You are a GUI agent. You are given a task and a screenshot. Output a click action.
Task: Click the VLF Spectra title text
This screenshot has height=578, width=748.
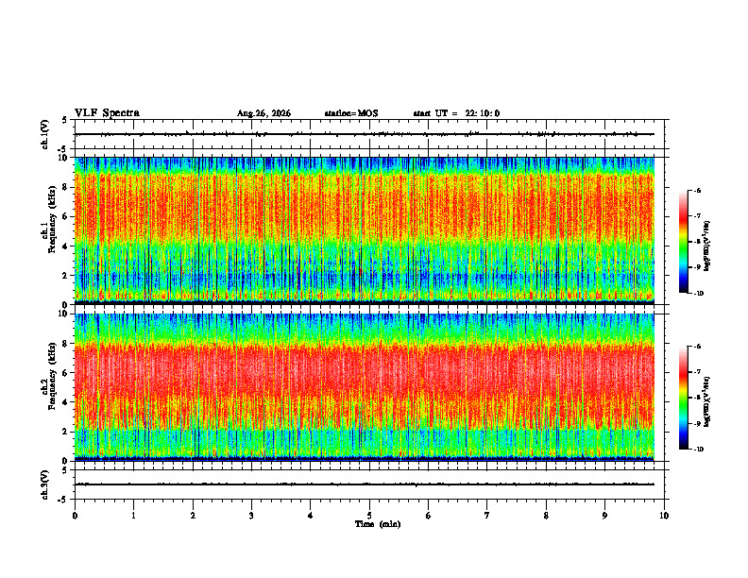[x=107, y=113]
